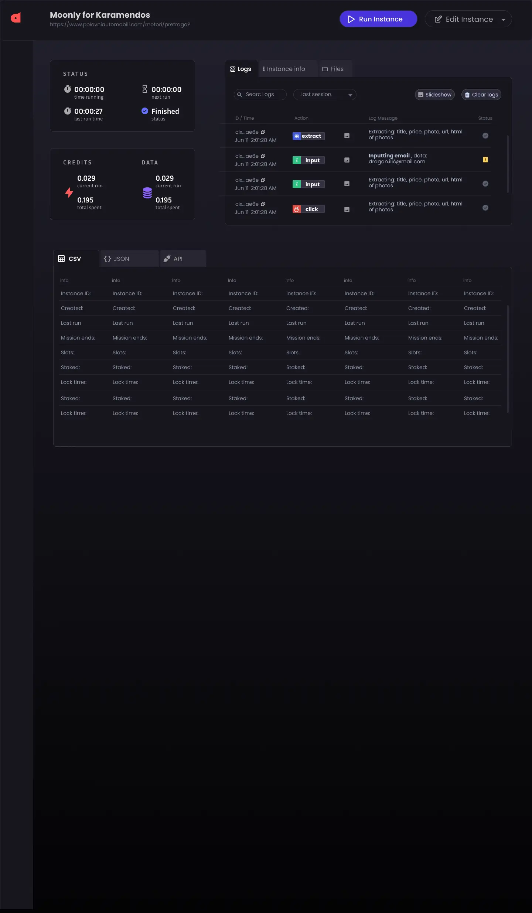This screenshot has width=532, height=913.
Task: Click the "00:00:27" last run time value
Action: coord(89,111)
